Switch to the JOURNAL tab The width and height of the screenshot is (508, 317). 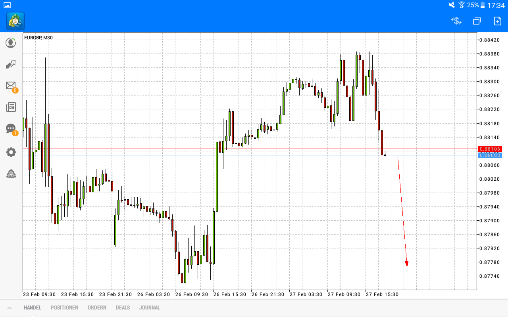[150, 307]
